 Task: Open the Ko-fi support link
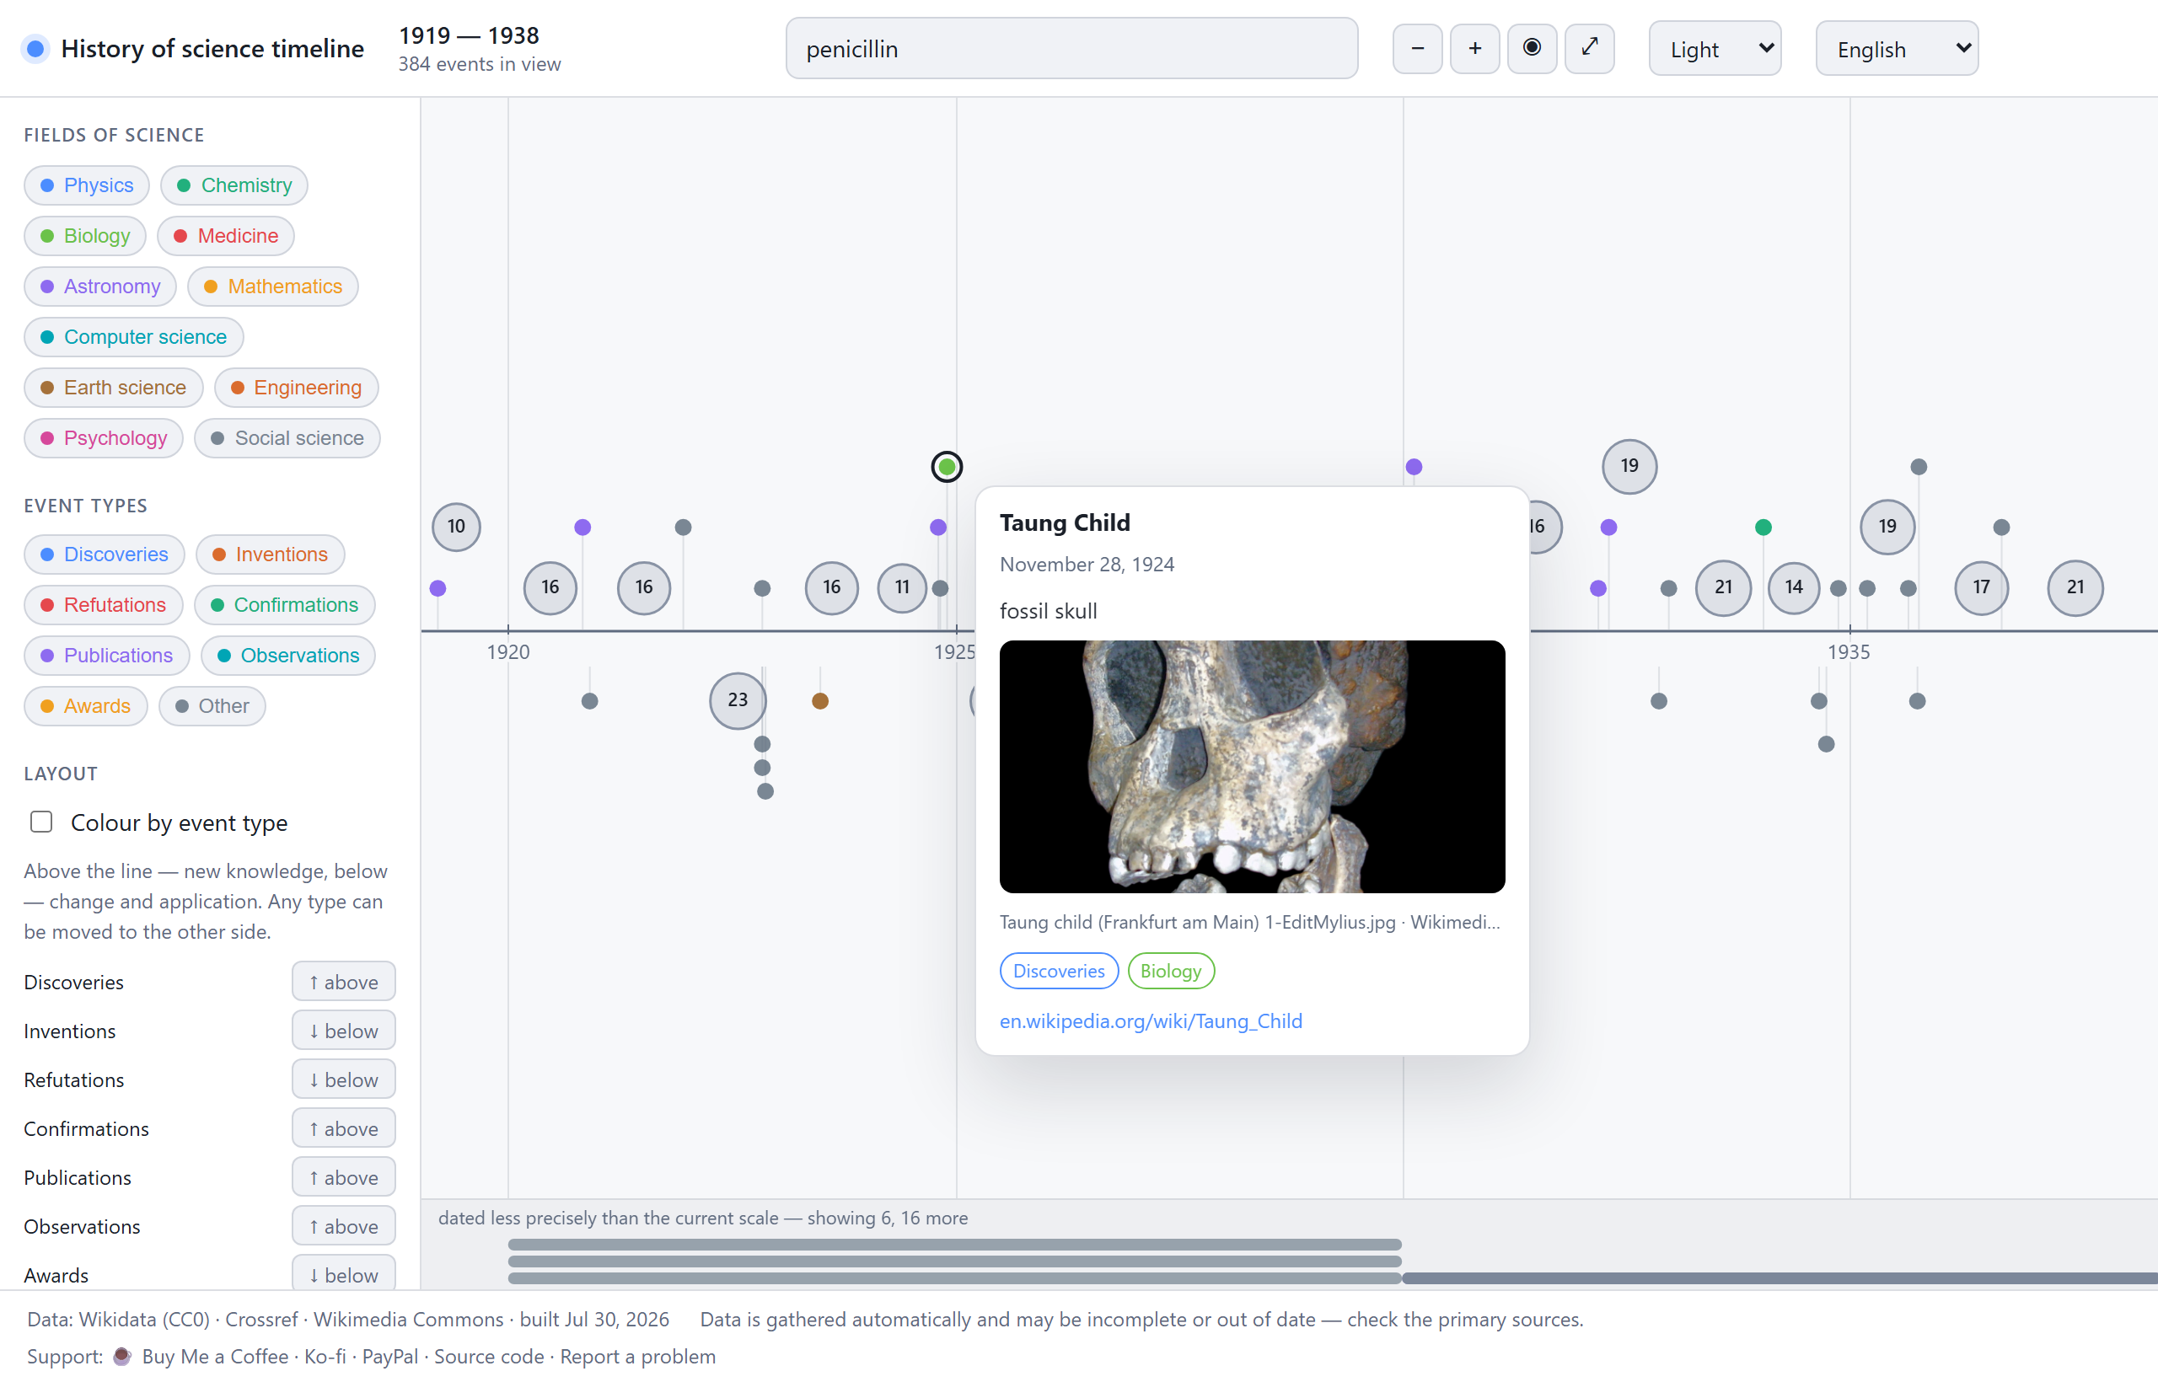(325, 1357)
